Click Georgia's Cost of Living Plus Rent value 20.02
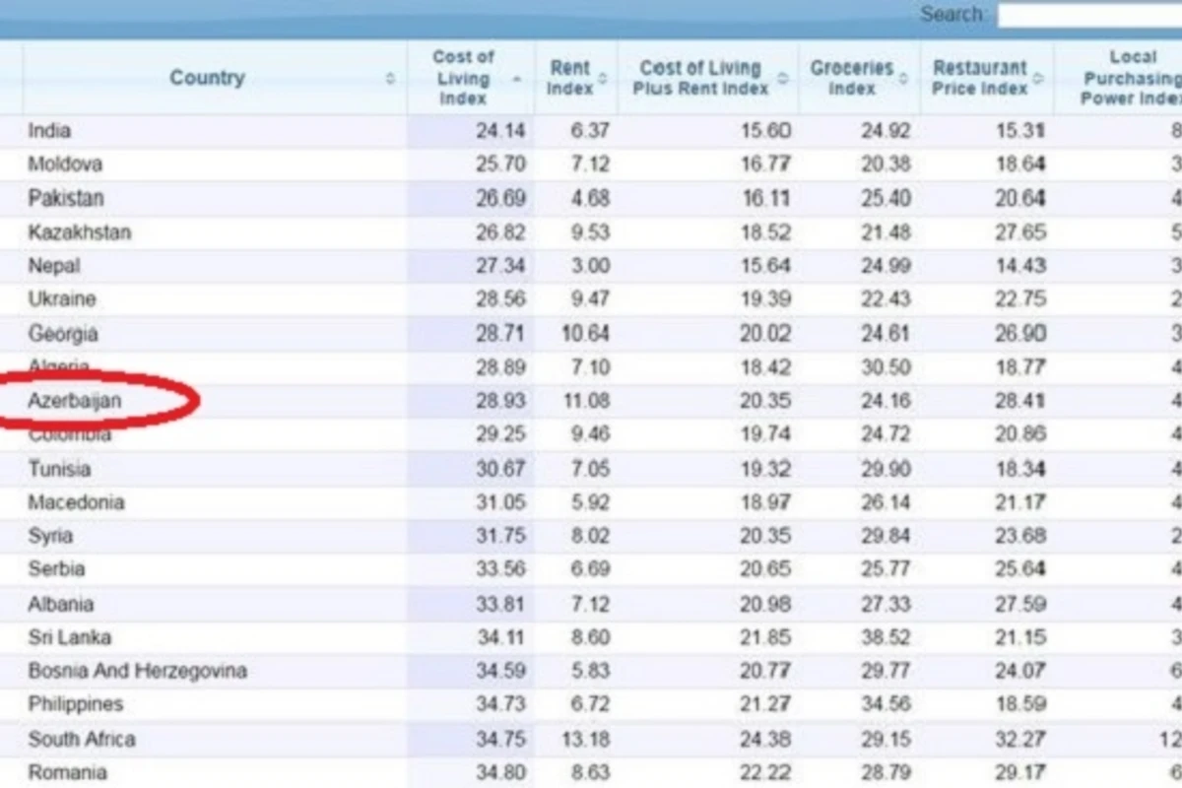 [x=766, y=334]
